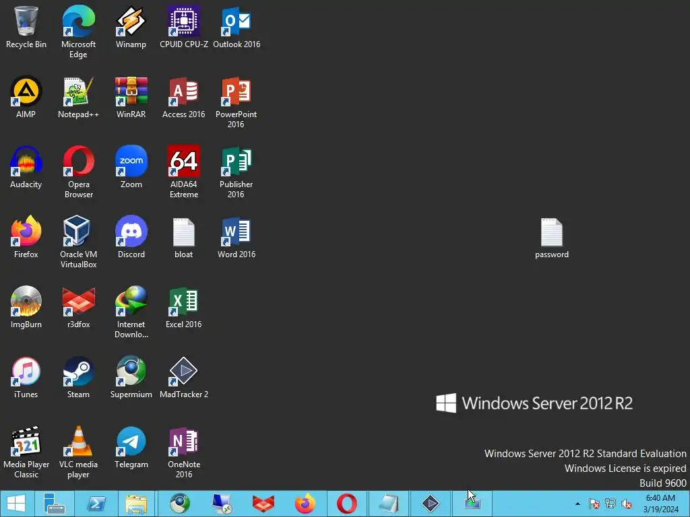This screenshot has height=517, width=690.
Task: Open the clock showing 6:40 AM
Action: [660, 504]
